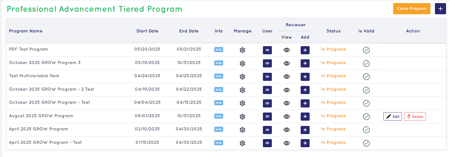Add reviewer to October 2025 GROW Program - Test

pyautogui.click(x=305, y=103)
